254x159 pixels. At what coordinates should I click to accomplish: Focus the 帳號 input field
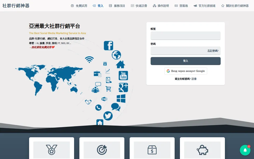pyautogui.click(x=185, y=36)
